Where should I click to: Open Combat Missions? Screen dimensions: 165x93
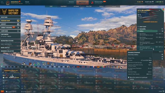[x=10, y=28]
